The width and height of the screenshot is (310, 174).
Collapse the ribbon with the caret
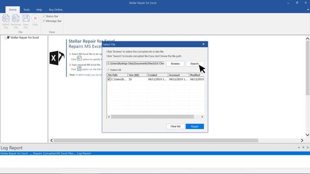pos(308,10)
